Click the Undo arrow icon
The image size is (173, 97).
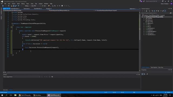[x=18, y=6]
